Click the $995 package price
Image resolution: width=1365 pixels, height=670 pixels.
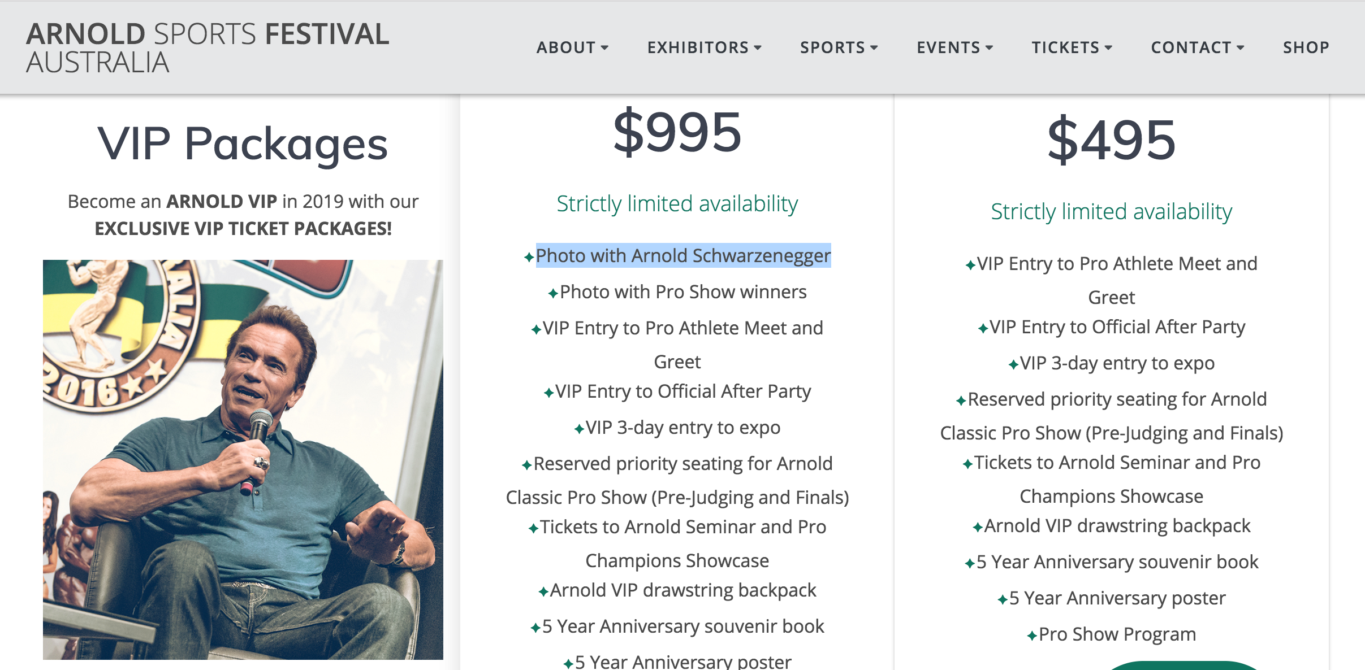[677, 133]
